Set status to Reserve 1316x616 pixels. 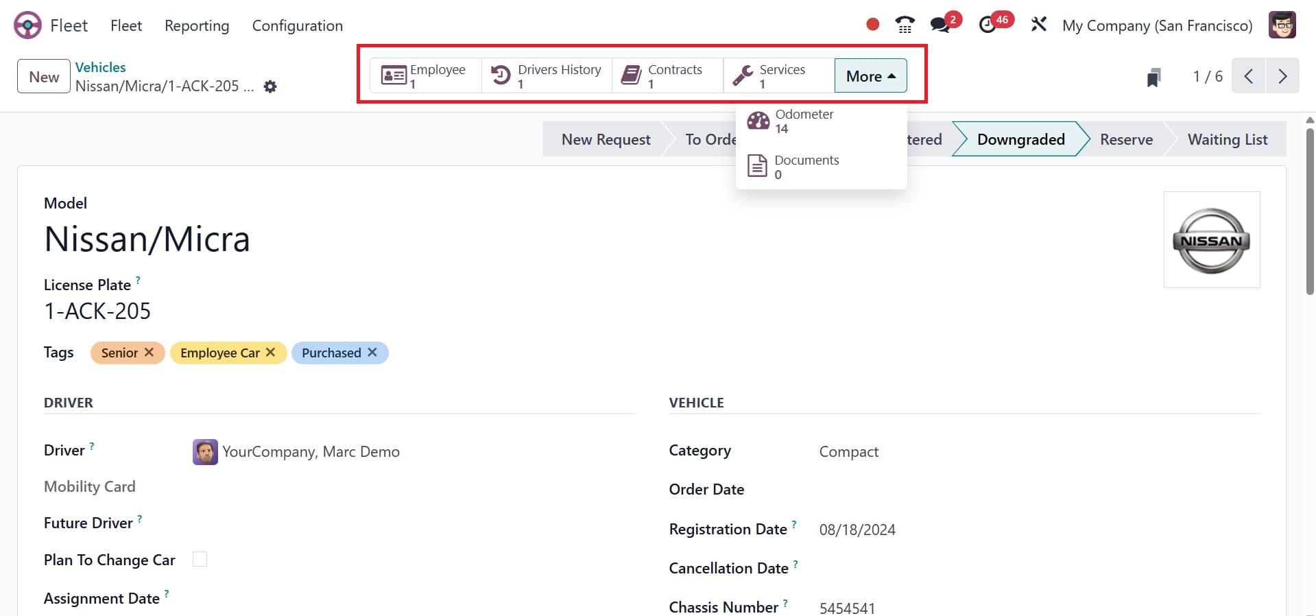[1126, 139]
